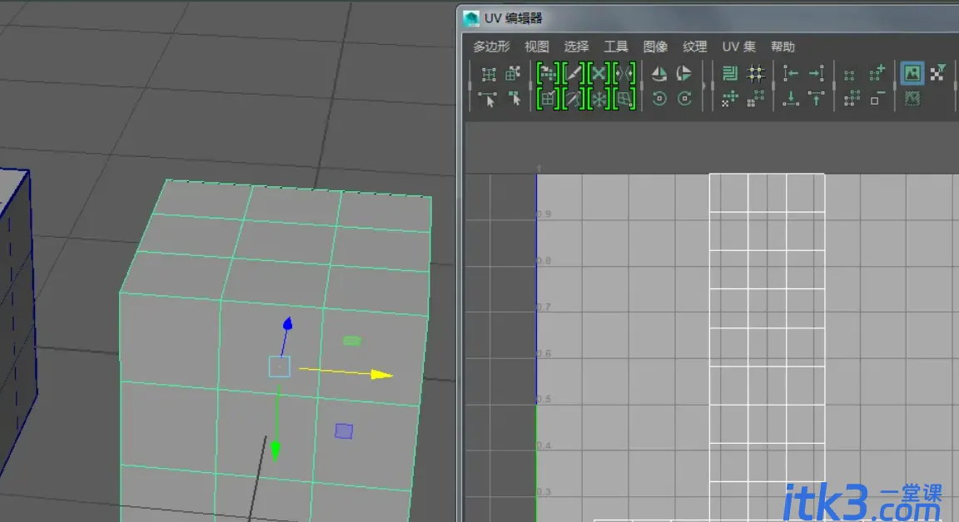
Task: Open the 工具 menu
Action: pos(616,47)
